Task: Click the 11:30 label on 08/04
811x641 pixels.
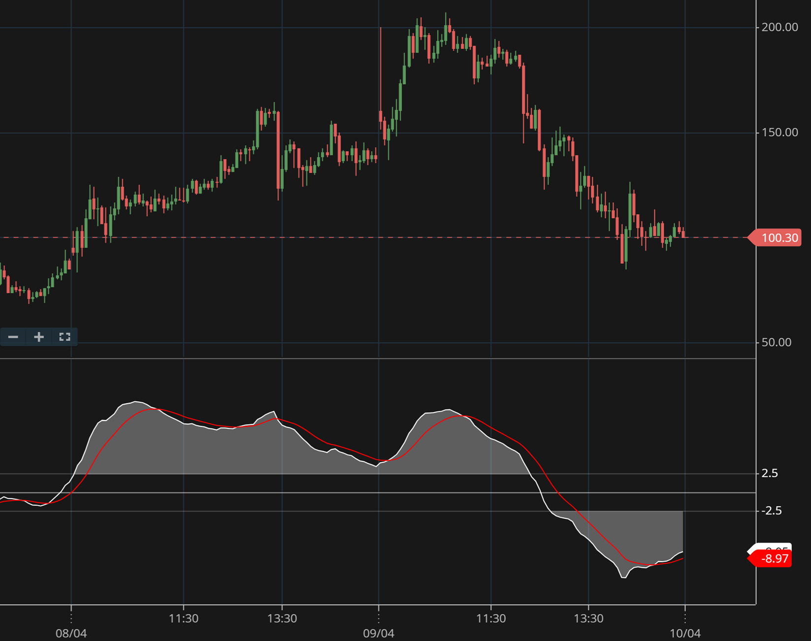Action: pyautogui.click(x=183, y=618)
